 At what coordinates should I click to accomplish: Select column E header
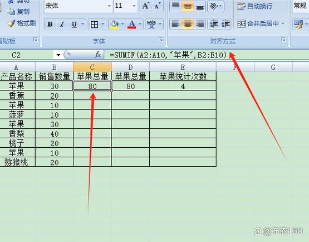click(183, 67)
